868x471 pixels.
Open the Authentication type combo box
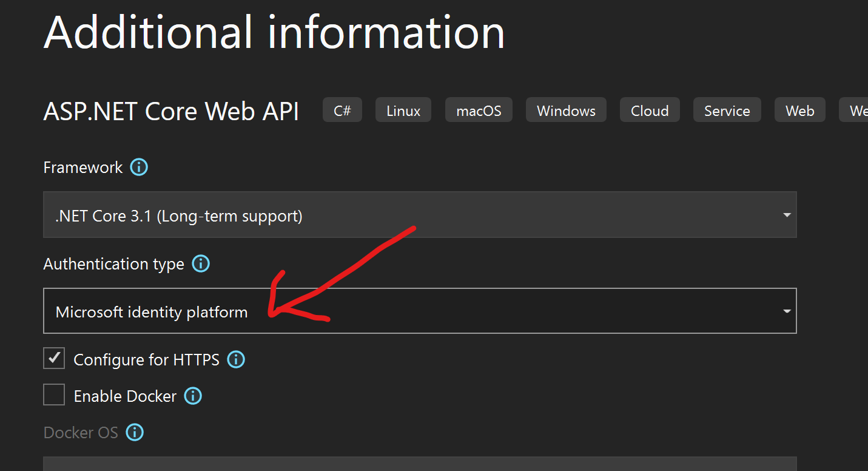click(x=420, y=311)
